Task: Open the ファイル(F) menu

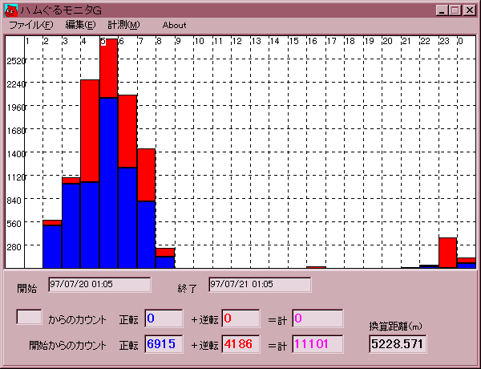Action: click(30, 25)
